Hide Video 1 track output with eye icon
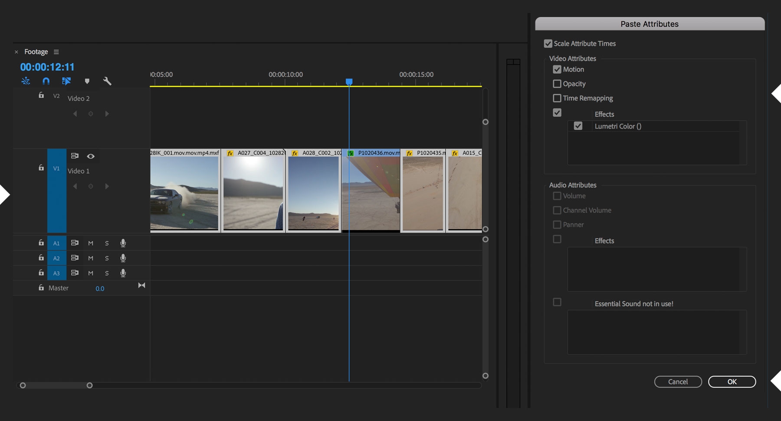Image resolution: width=781 pixels, height=421 pixels. click(91, 156)
